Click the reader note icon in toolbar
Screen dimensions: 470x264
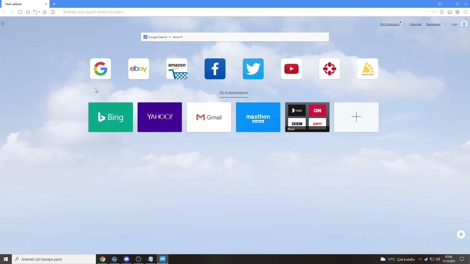coord(53,12)
